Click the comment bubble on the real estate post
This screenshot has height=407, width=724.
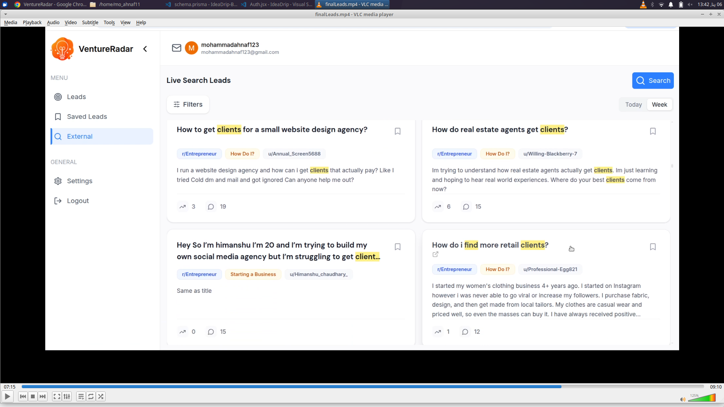(466, 207)
